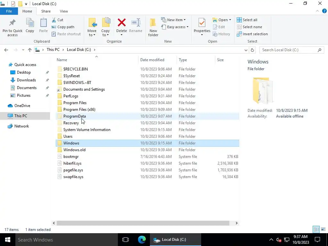Switch to details view icon in status bar

(316, 229)
